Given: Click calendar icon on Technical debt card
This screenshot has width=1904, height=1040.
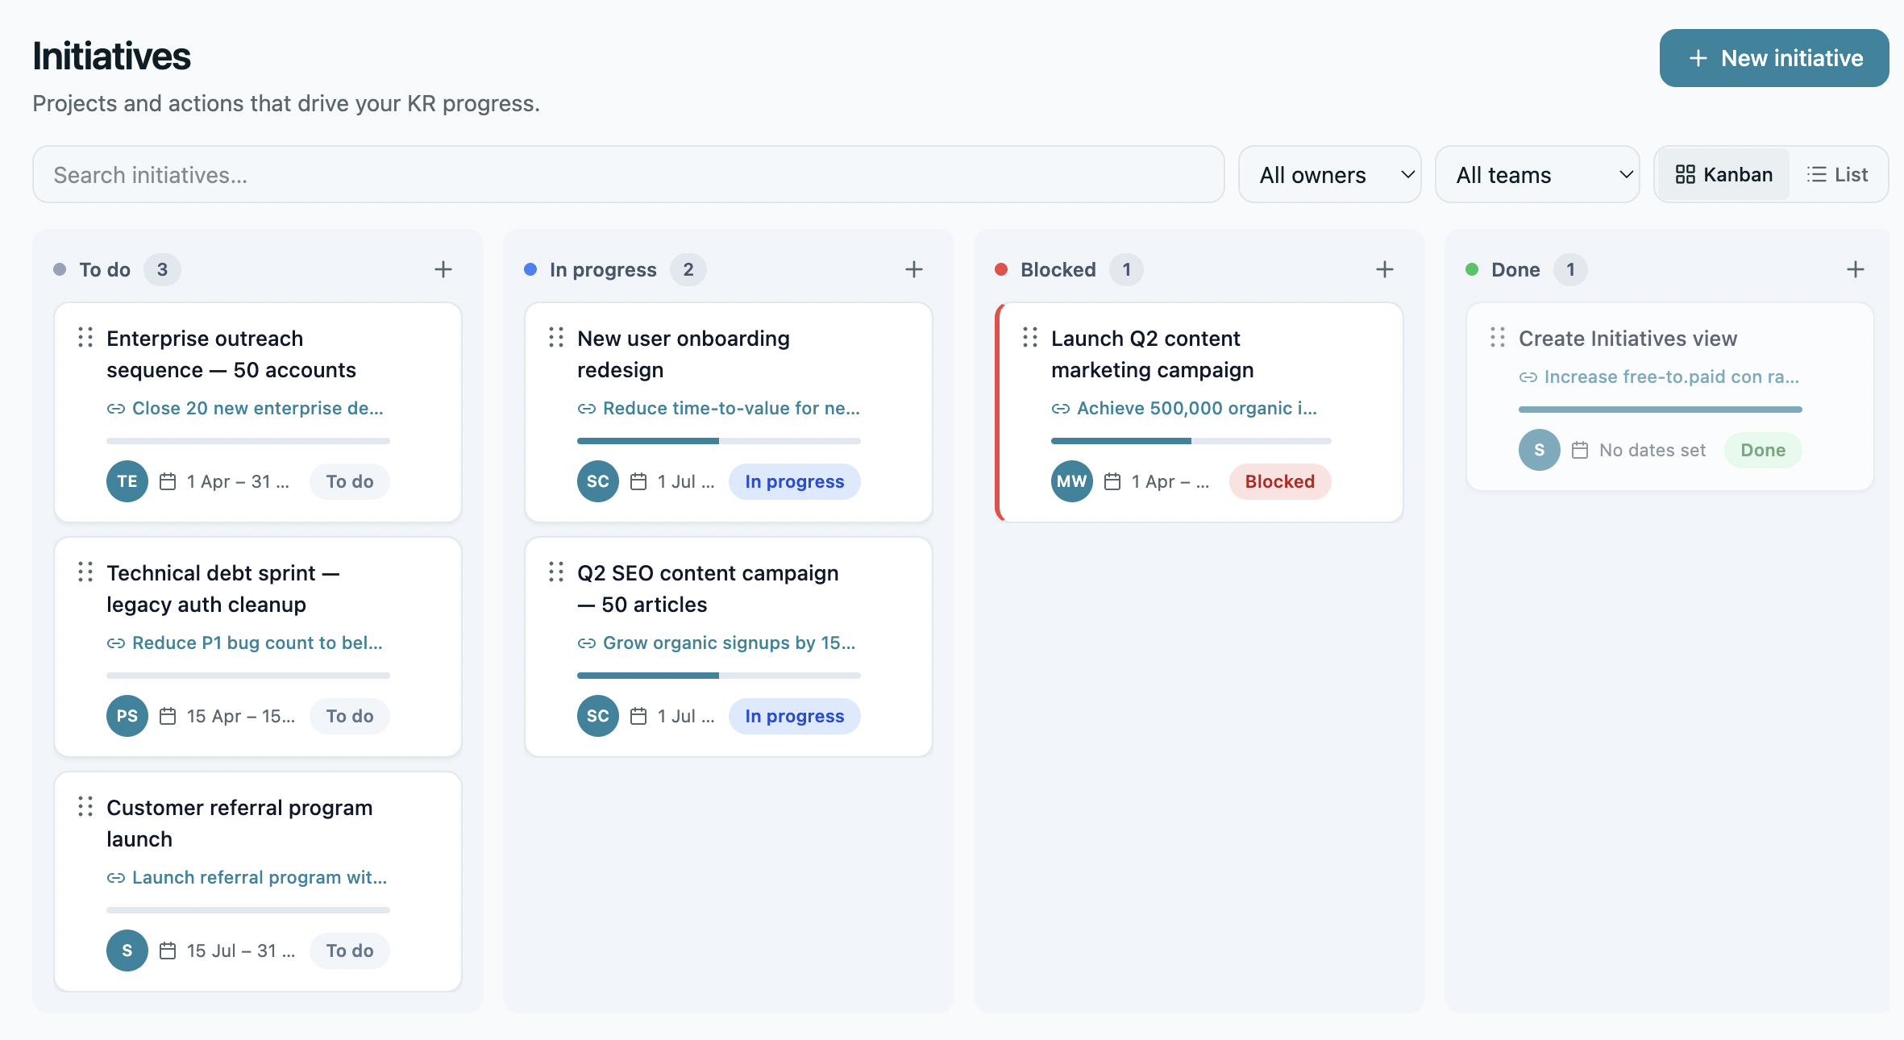Looking at the screenshot, I should (x=168, y=716).
